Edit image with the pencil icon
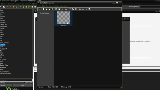160x90 pixels. coord(87,9)
